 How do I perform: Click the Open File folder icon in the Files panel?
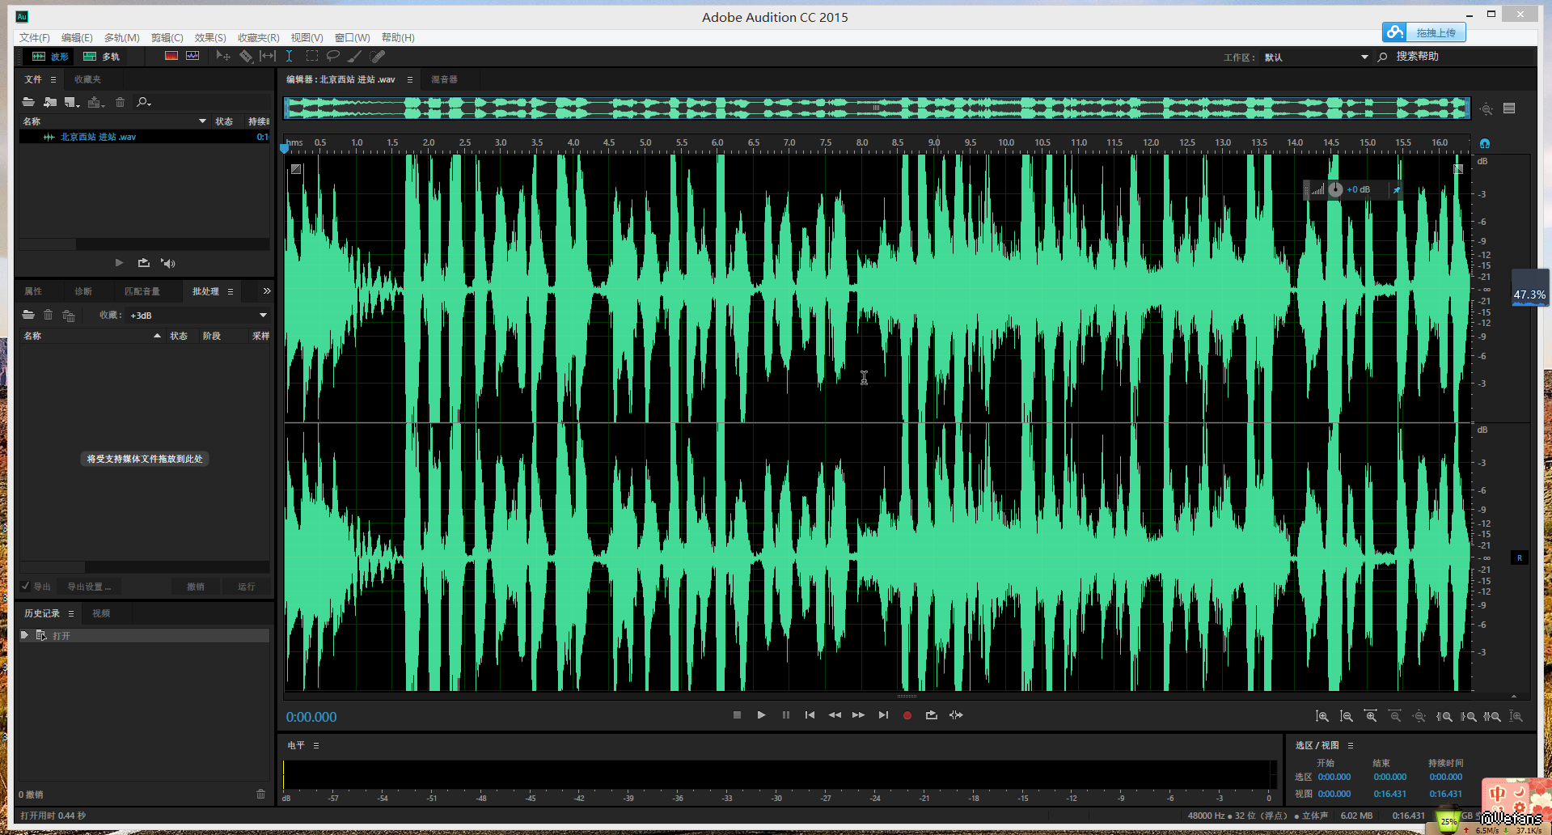tap(28, 102)
